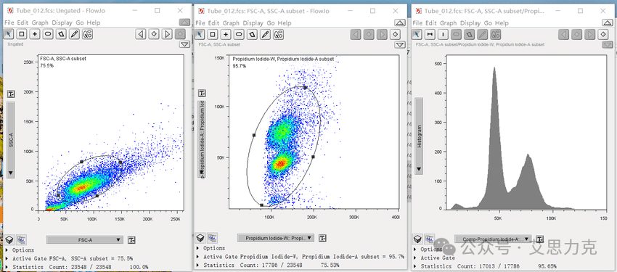The image size is (617, 272).
Task: Open Go menu in histogram window
Action: click(x=488, y=23)
